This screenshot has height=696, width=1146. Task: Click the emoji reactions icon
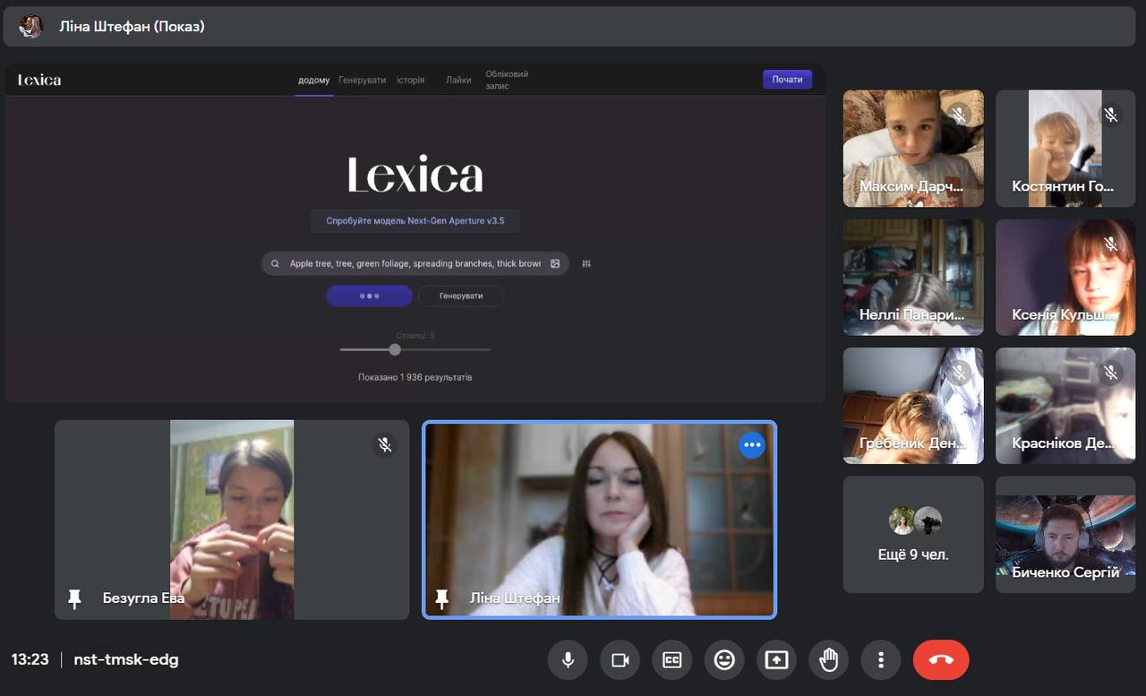[724, 660]
